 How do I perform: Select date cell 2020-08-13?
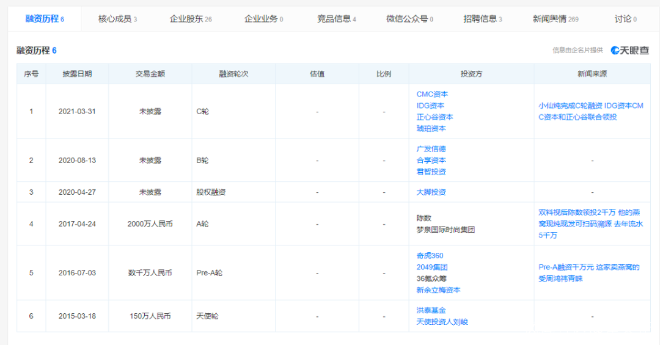click(77, 161)
